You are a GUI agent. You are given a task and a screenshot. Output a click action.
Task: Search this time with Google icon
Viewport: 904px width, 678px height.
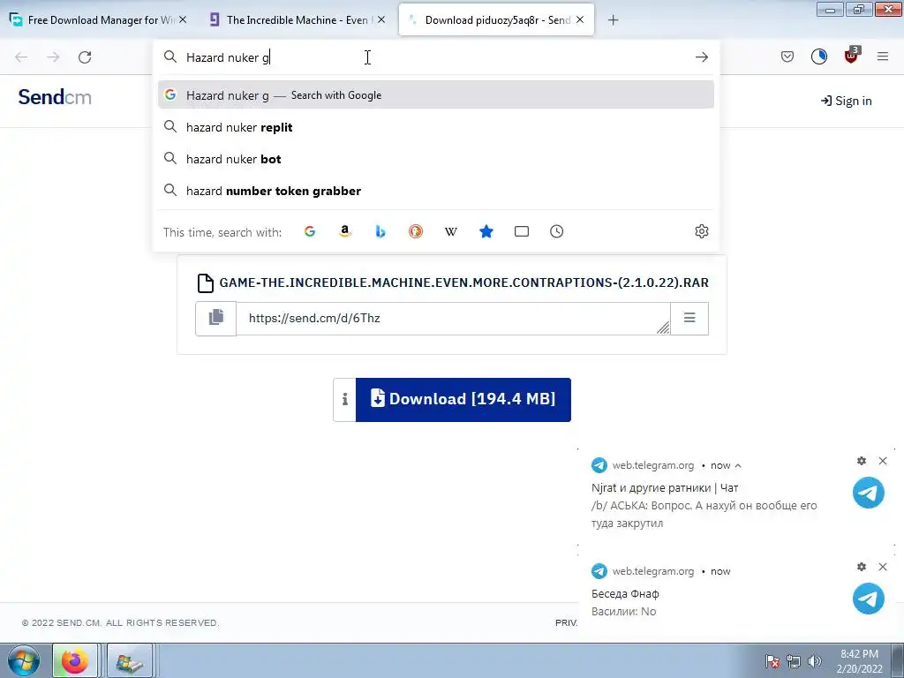[310, 232]
